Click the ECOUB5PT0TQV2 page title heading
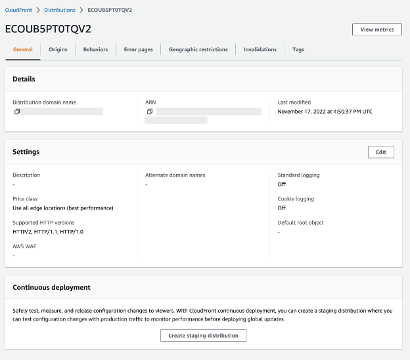The image size is (410, 360). [x=48, y=30]
